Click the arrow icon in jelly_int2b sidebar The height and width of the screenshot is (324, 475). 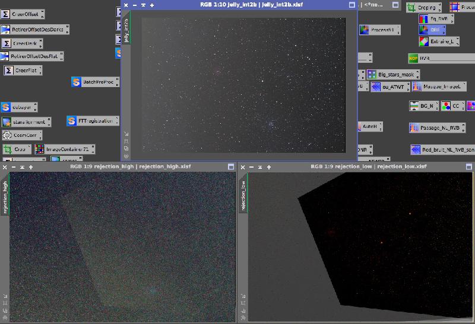click(126, 134)
